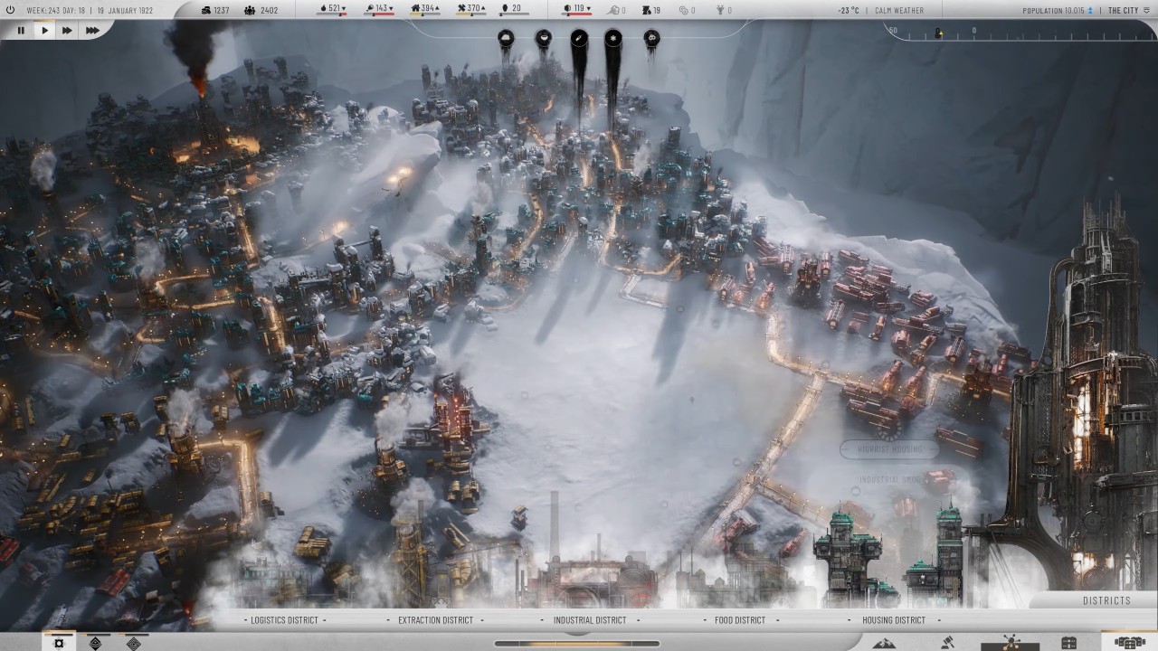Open the heat resource indicator showing 521
The height and width of the screenshot is (651, 1158).
click(334, 10)
